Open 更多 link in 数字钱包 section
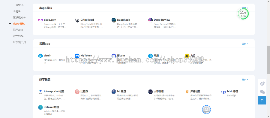Screen dimensions: 270x118 pyautogui.click(x=245, y=80)
